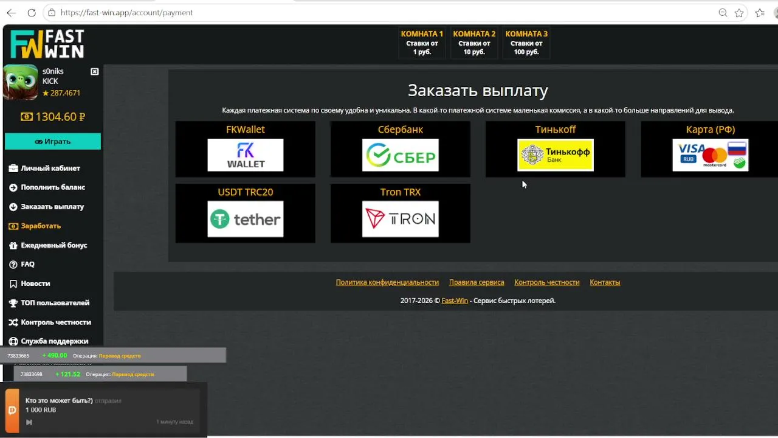Open the footer Контроль честности link
Viewport: 778px width, 438px height.
[547, 282]
